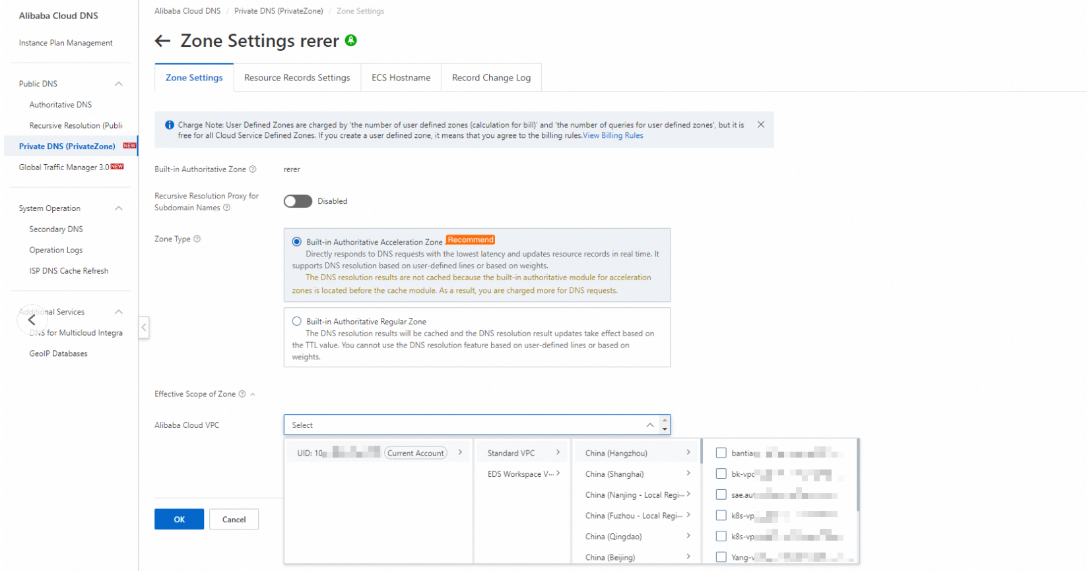Open DNS for Multicloud Integration sidebar item
1087x571 pixels.
pos(76,333)
